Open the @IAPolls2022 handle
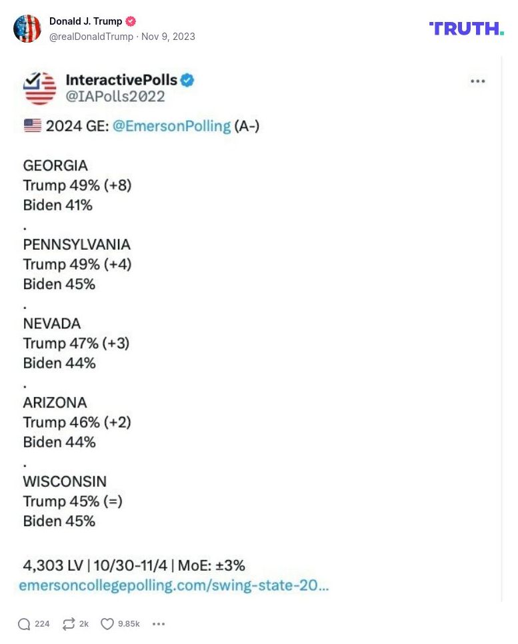The image size is (518, 644). 115,97
